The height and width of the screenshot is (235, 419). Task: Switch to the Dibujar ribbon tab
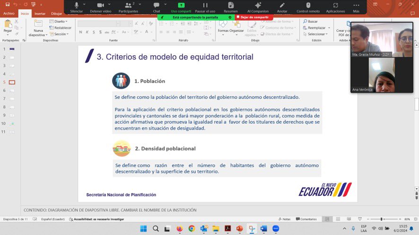tap(56, 14)
